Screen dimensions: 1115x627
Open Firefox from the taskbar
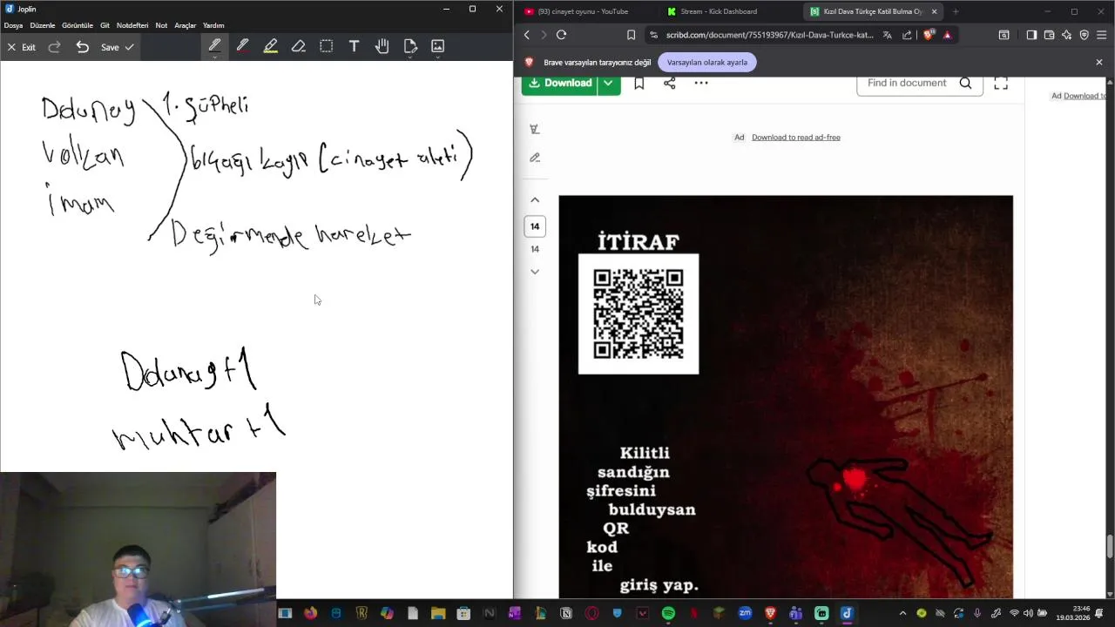click(310, 613)
